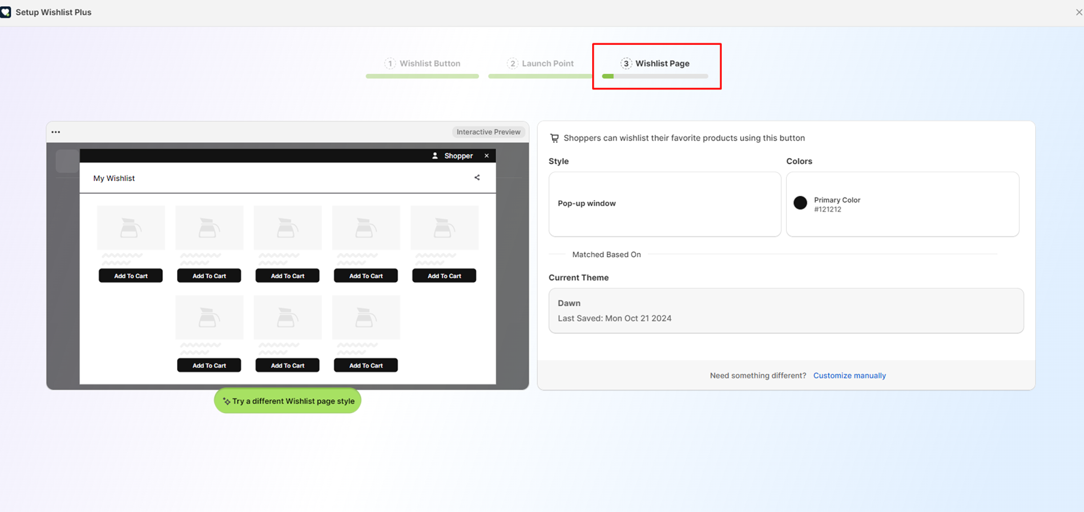Select the Wishlist Page step tab
Viewport: 1084px width, 512px height.
(x=655, y=64)
